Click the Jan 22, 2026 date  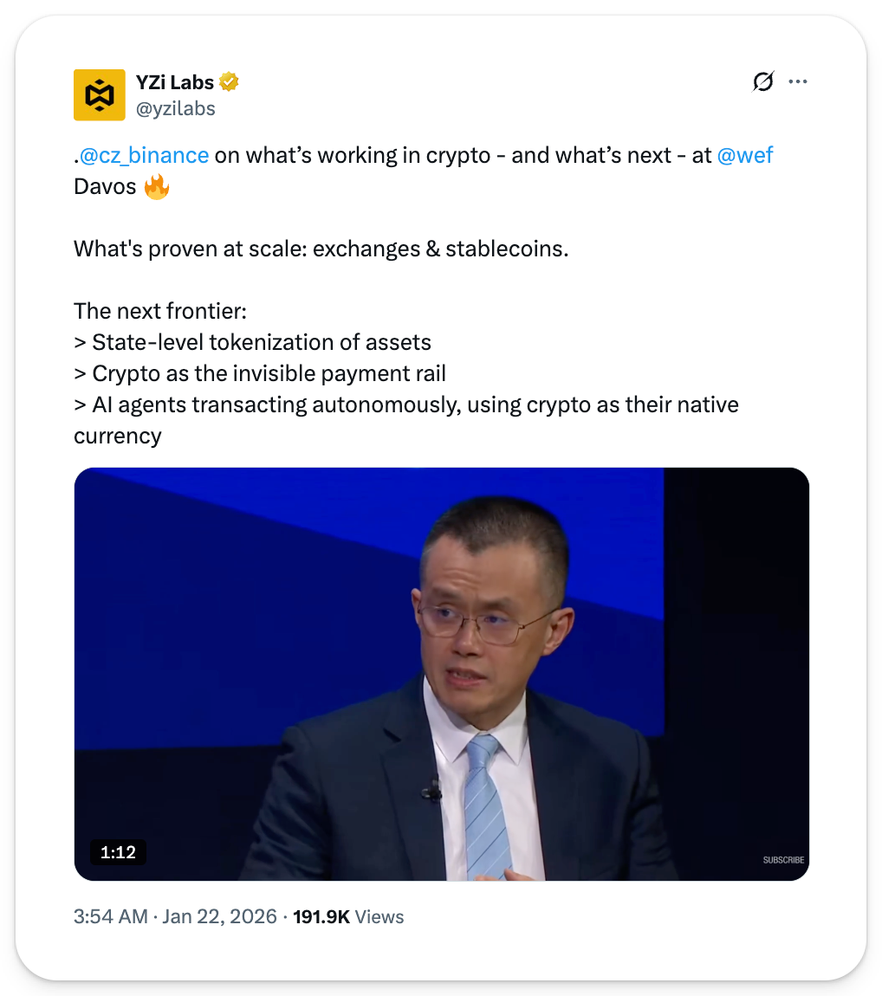[x=219, y=917]
